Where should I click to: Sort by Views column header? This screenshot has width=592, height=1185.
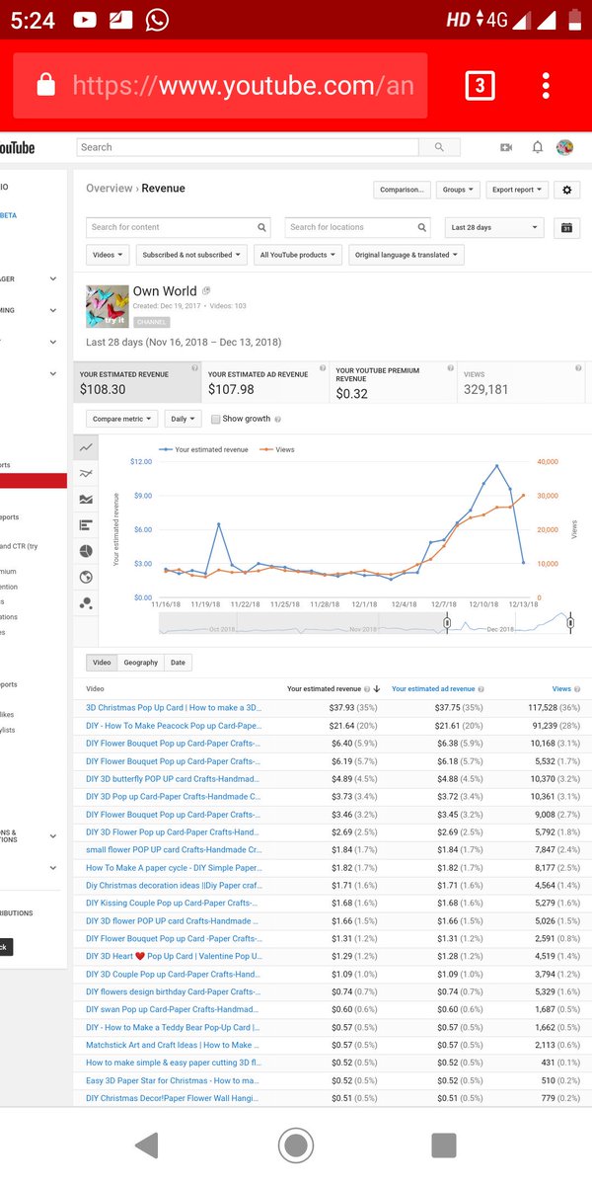click(561, 688)
